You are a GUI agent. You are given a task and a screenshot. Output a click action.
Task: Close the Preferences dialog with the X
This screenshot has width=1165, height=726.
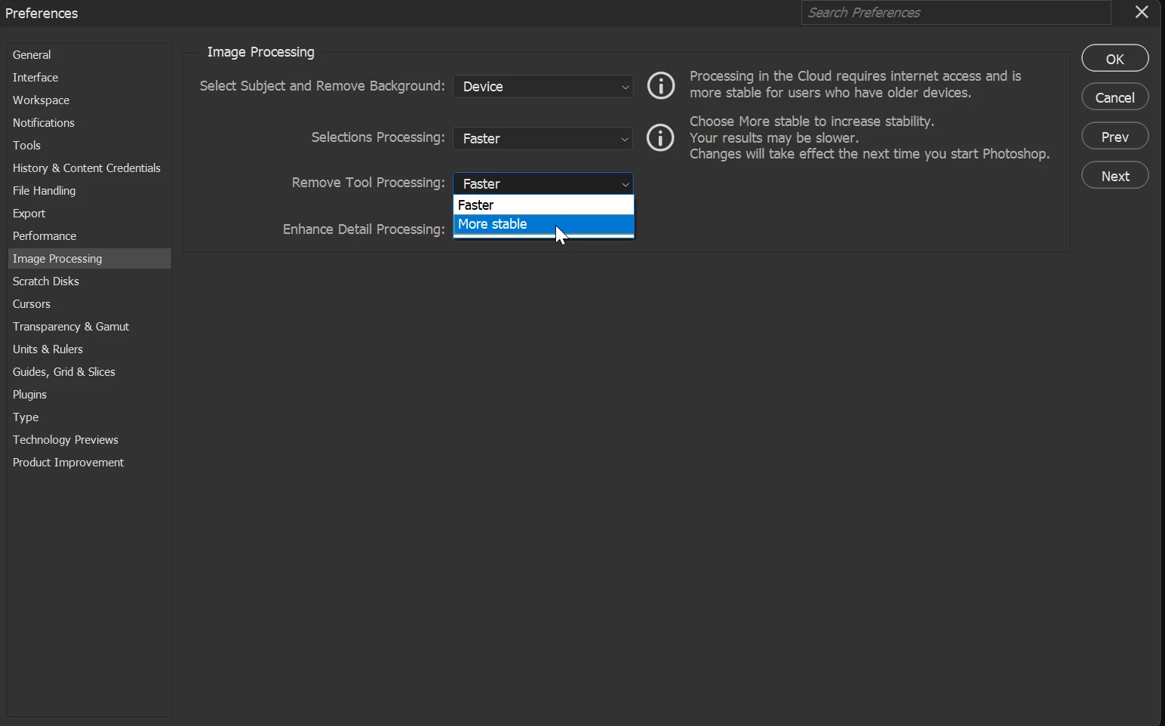click(x=1142, y=12)
